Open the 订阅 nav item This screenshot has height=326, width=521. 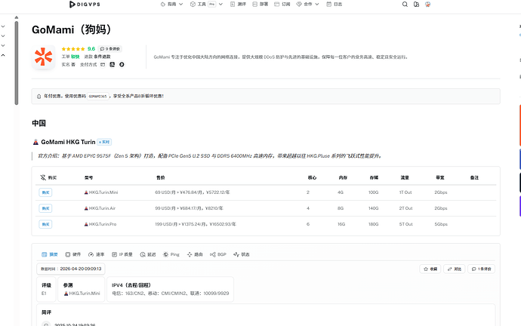click(282, 5)
